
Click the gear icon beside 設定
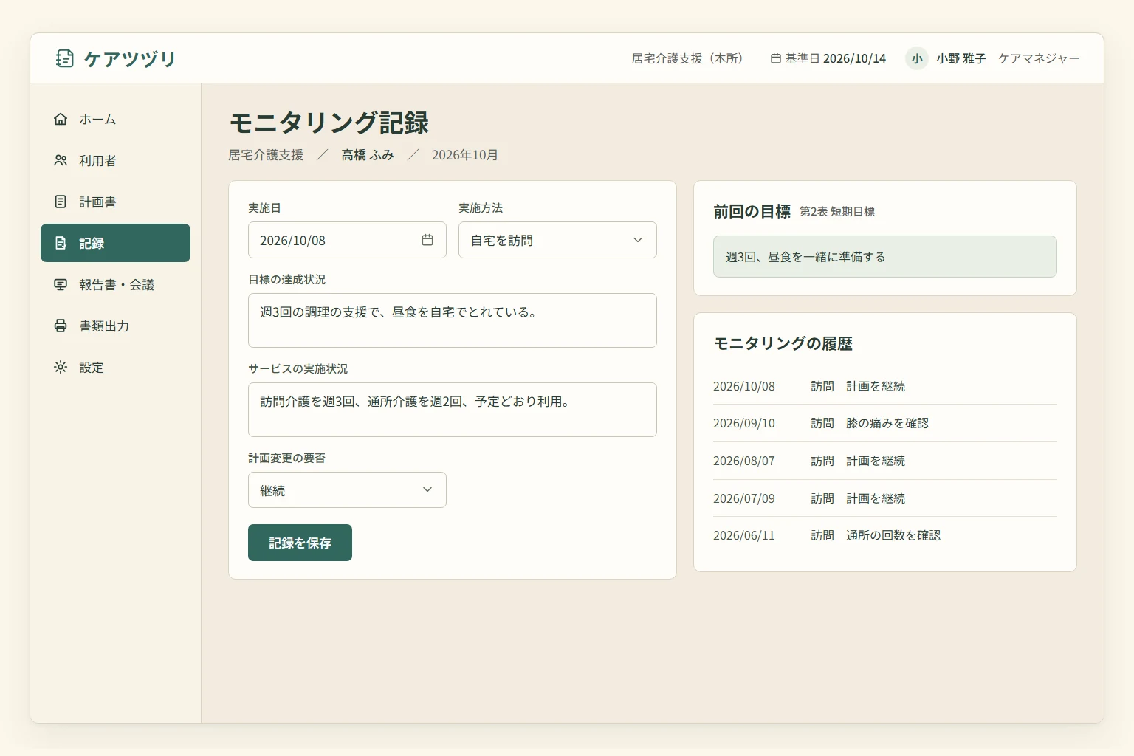(61, 367)
